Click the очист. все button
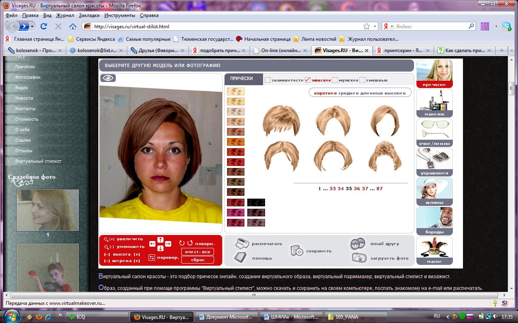Screen dimensions: 518x323 click(197, 252)
